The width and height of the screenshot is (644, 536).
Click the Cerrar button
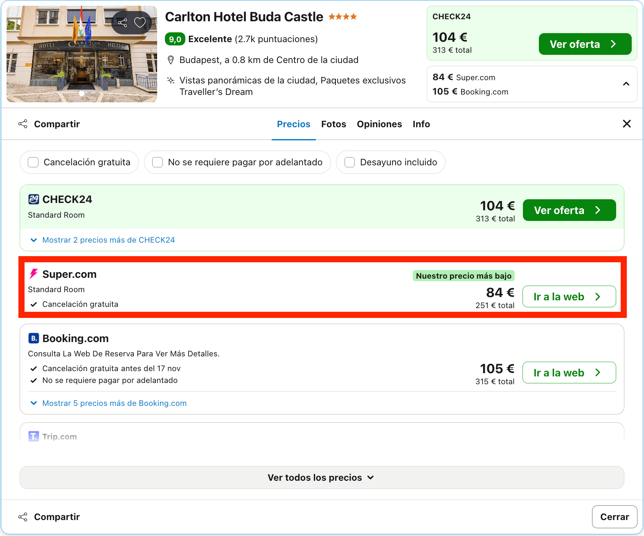[x=614, y=517]
